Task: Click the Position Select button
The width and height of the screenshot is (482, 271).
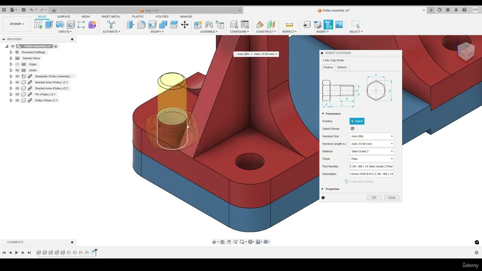Action: 357,121
